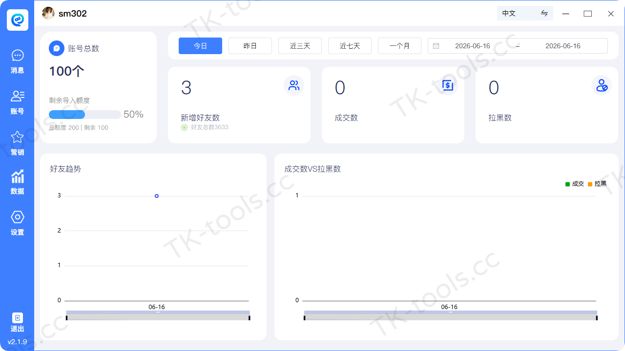Open the 营销 marketing section

[x=17, y=143]
